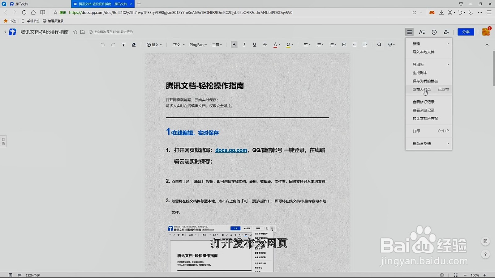Open the numbered list dropdown

click(333, 45)
